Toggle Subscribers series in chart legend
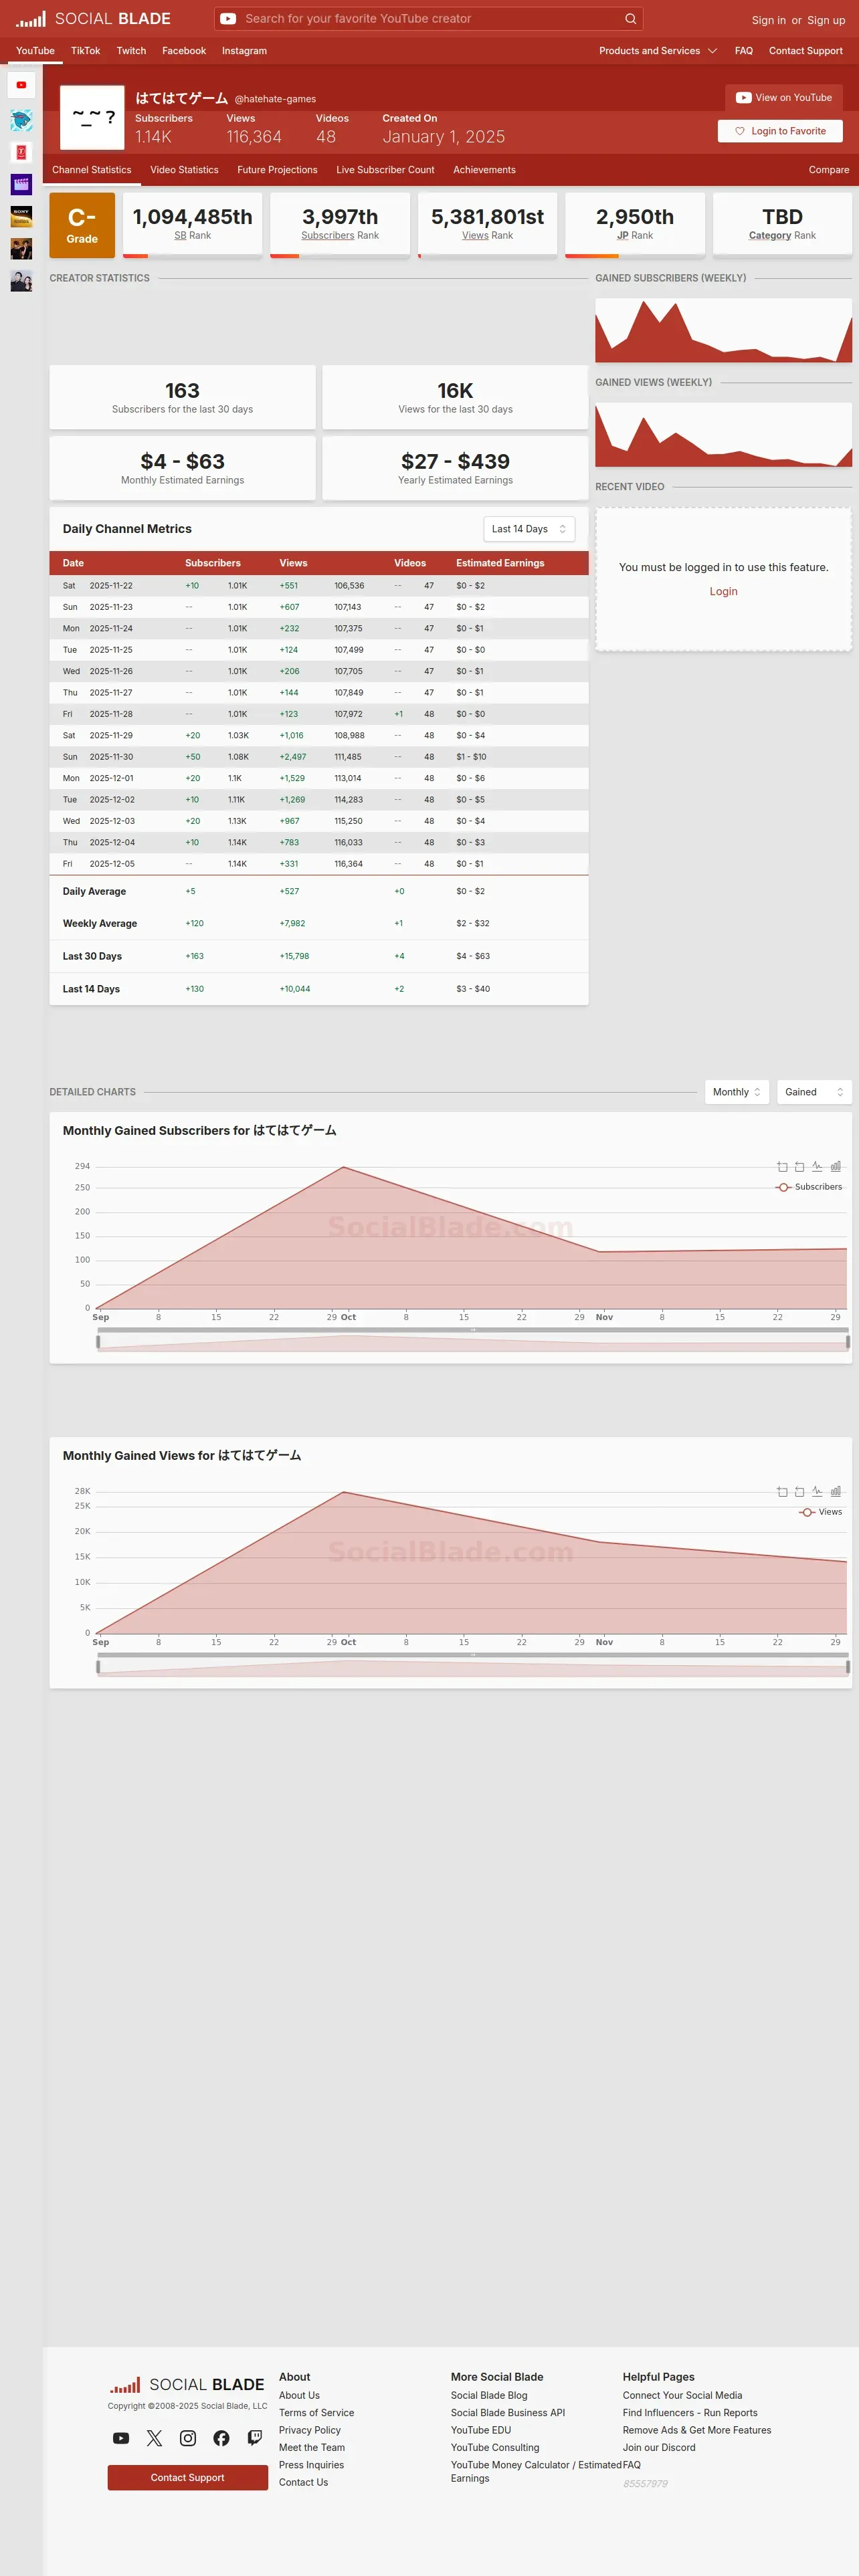The width and height of the screenshot is (859, 2576). pyautogui.click(x=809, y=1187)
